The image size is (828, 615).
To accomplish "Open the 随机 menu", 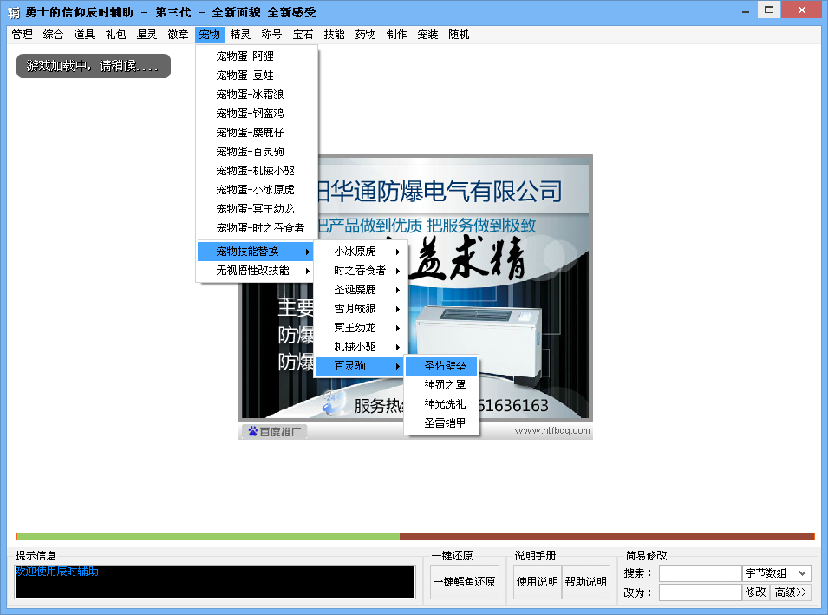I will coord(459,35).
